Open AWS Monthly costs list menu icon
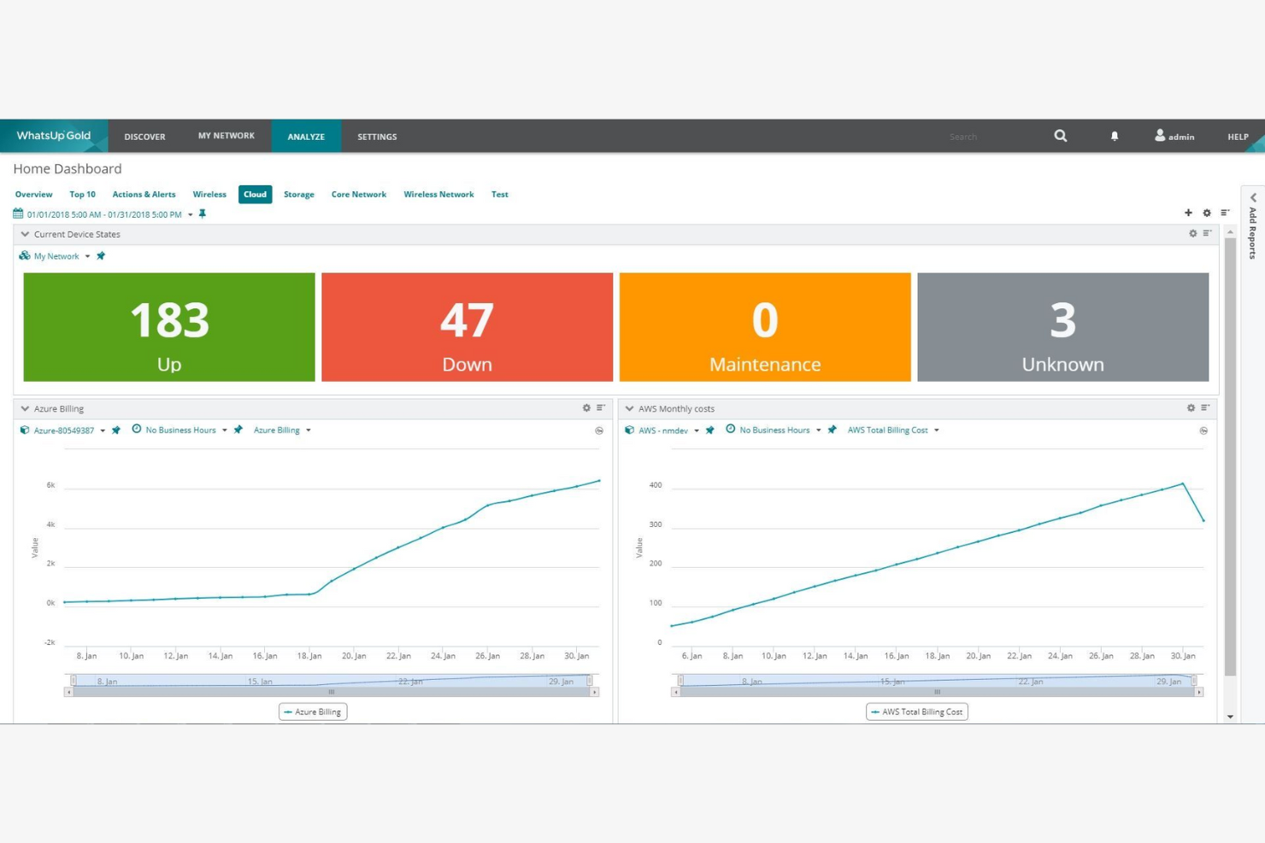 tap(1205, 407)
